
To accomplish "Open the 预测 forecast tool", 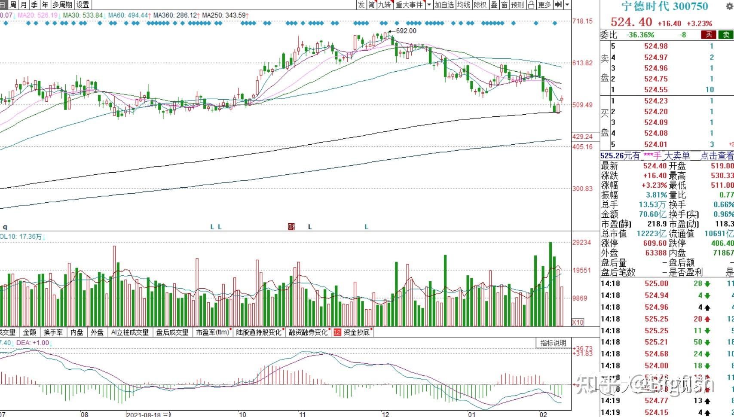I will (x=517, y=5).
